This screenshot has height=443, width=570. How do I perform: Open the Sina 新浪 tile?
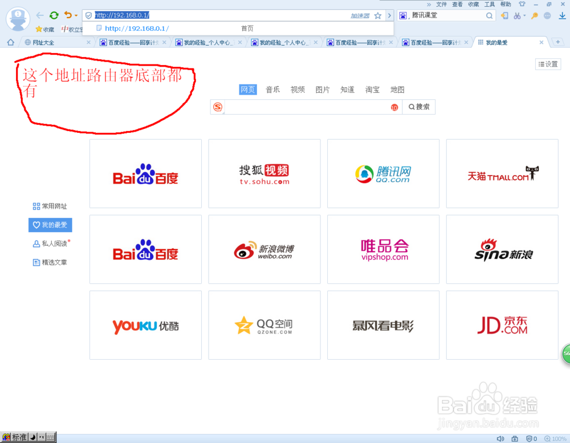[x=502, y=249]
